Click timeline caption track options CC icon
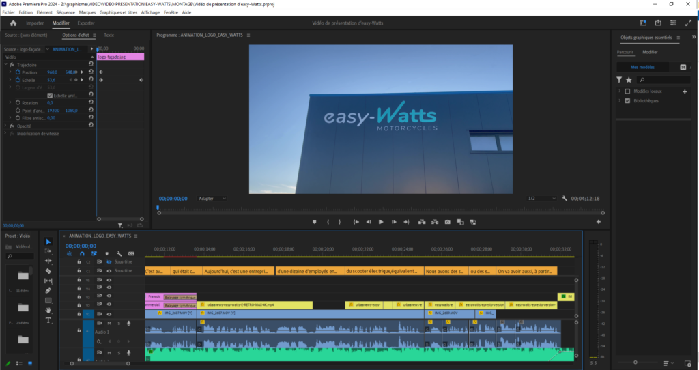 point(131,254)
